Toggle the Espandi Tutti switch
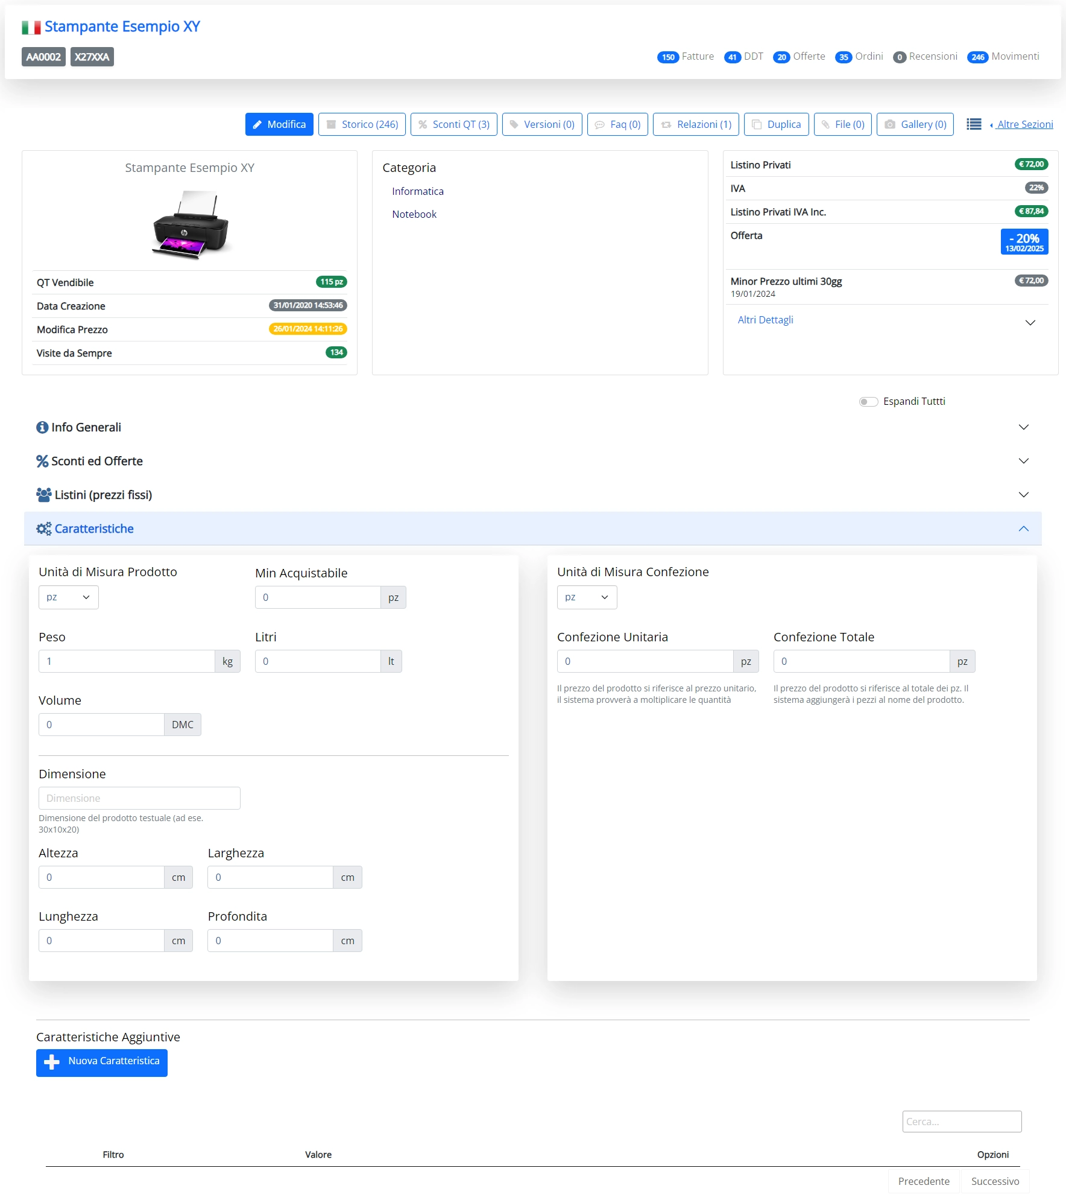Viewport: 1066px width, 1203px height. pyautogui.click(x=868, y=402)
